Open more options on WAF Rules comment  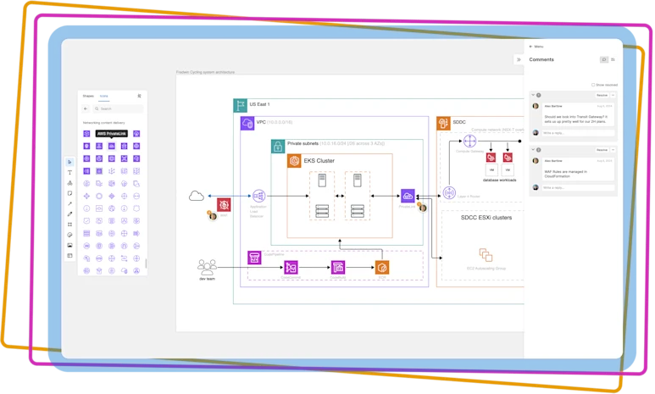point(613,150)
